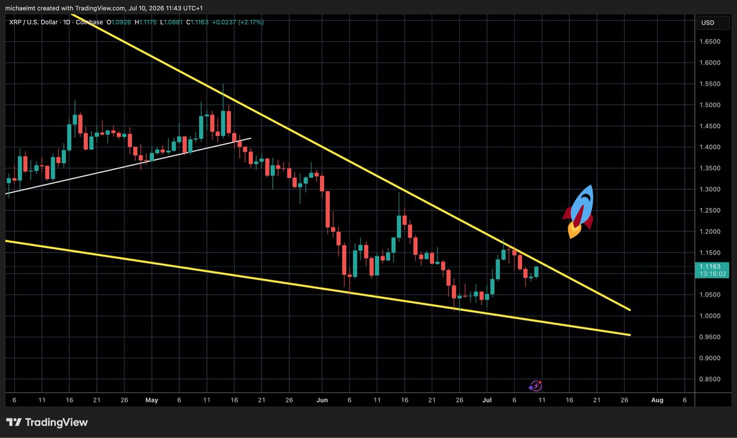Image resolution: width=737 pixels, height=438 pixels.
Task: Click the 1.3000 price axis label
Action: click(x=711, y=190)
